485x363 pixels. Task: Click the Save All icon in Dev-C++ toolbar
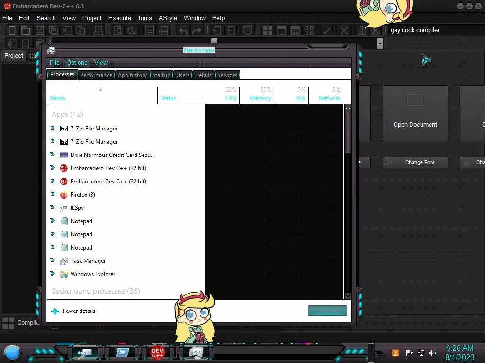click(53, 31)
